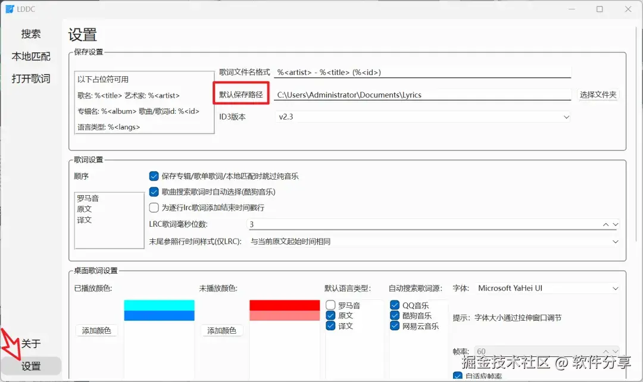
Task: Toggle QQ音乐 lyrics source checkbox
Action: [x=395, y=305]
